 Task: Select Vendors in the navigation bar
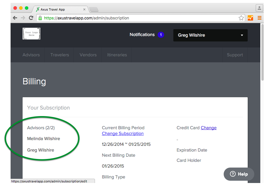coord(88,55)
